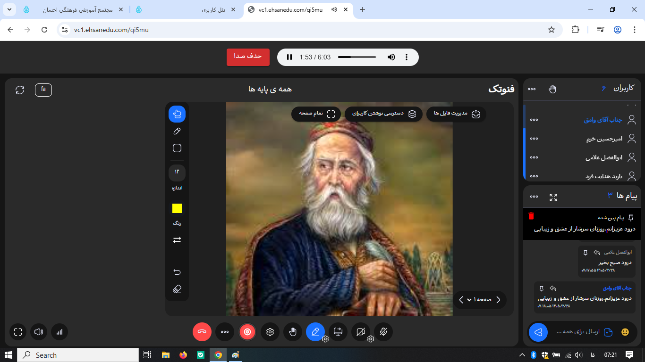Image resolution: width=645 pixels, height=362 pixels.
Task: Select the eraser tool
Action: (177, 289)
